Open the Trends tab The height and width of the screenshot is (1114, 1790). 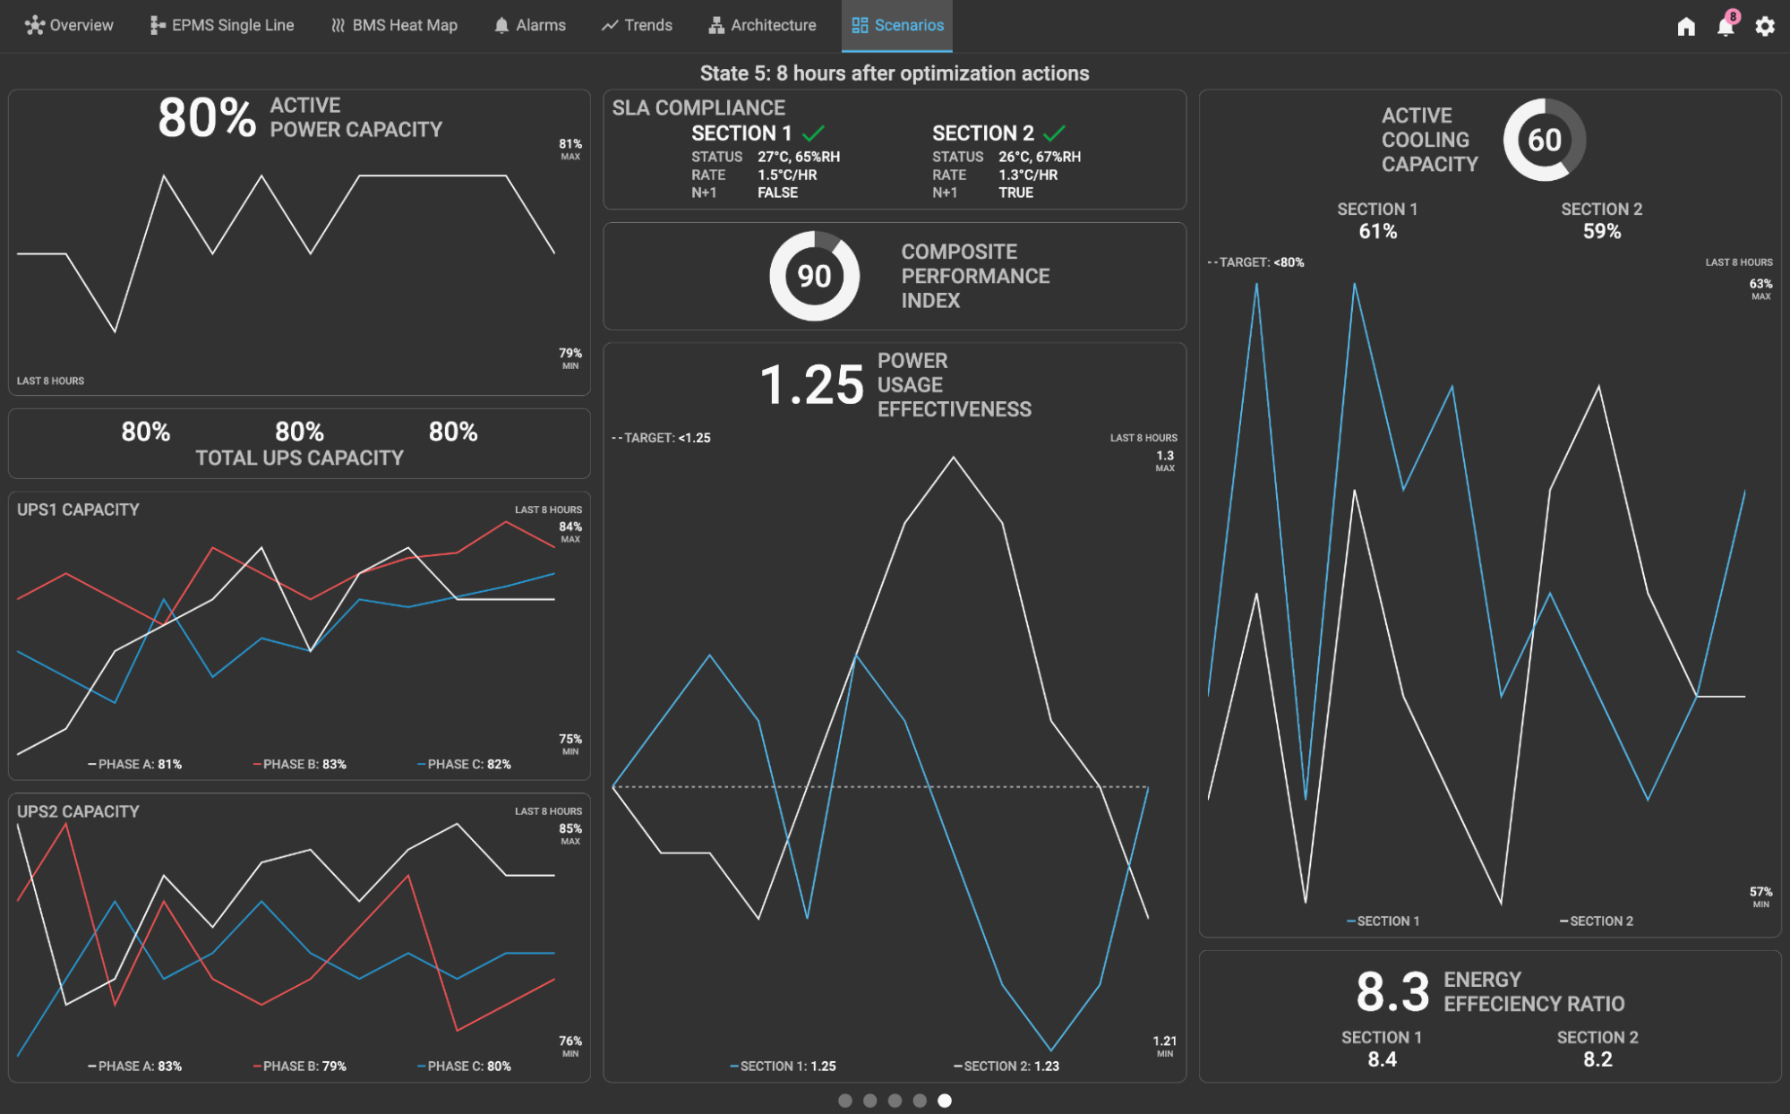click(638, 25)
